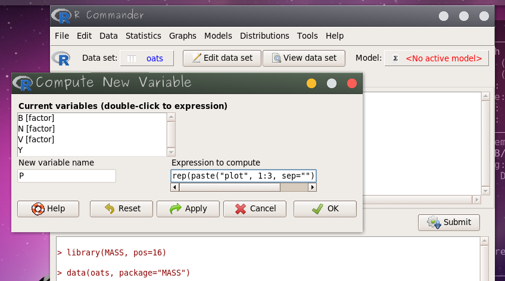Viewport: 505px width, 281px height.
Task: Open View data set window
Action: (304, 58)
